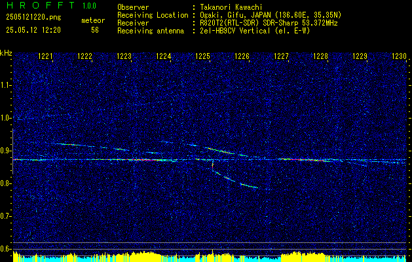Click the 1230 time marker

(399, 56)
